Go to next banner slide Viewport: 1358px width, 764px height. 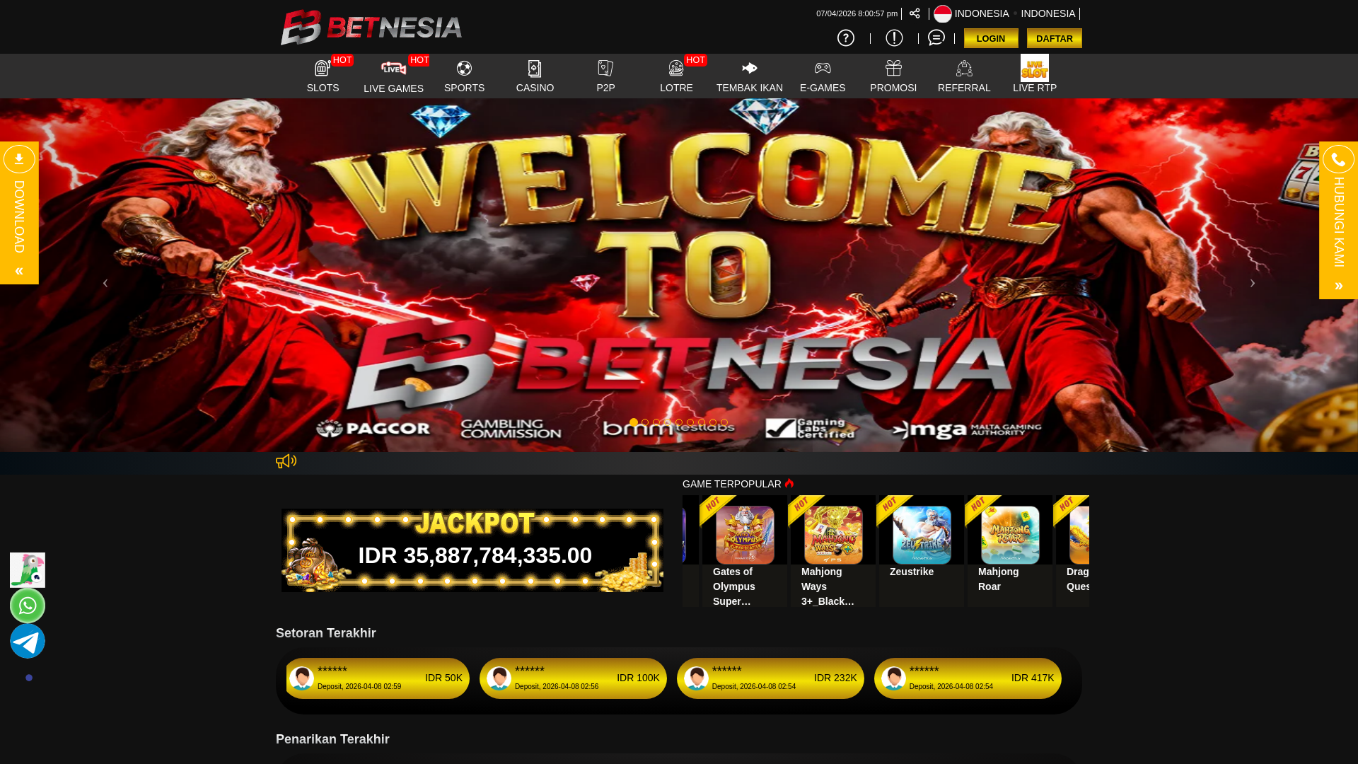1252,283
